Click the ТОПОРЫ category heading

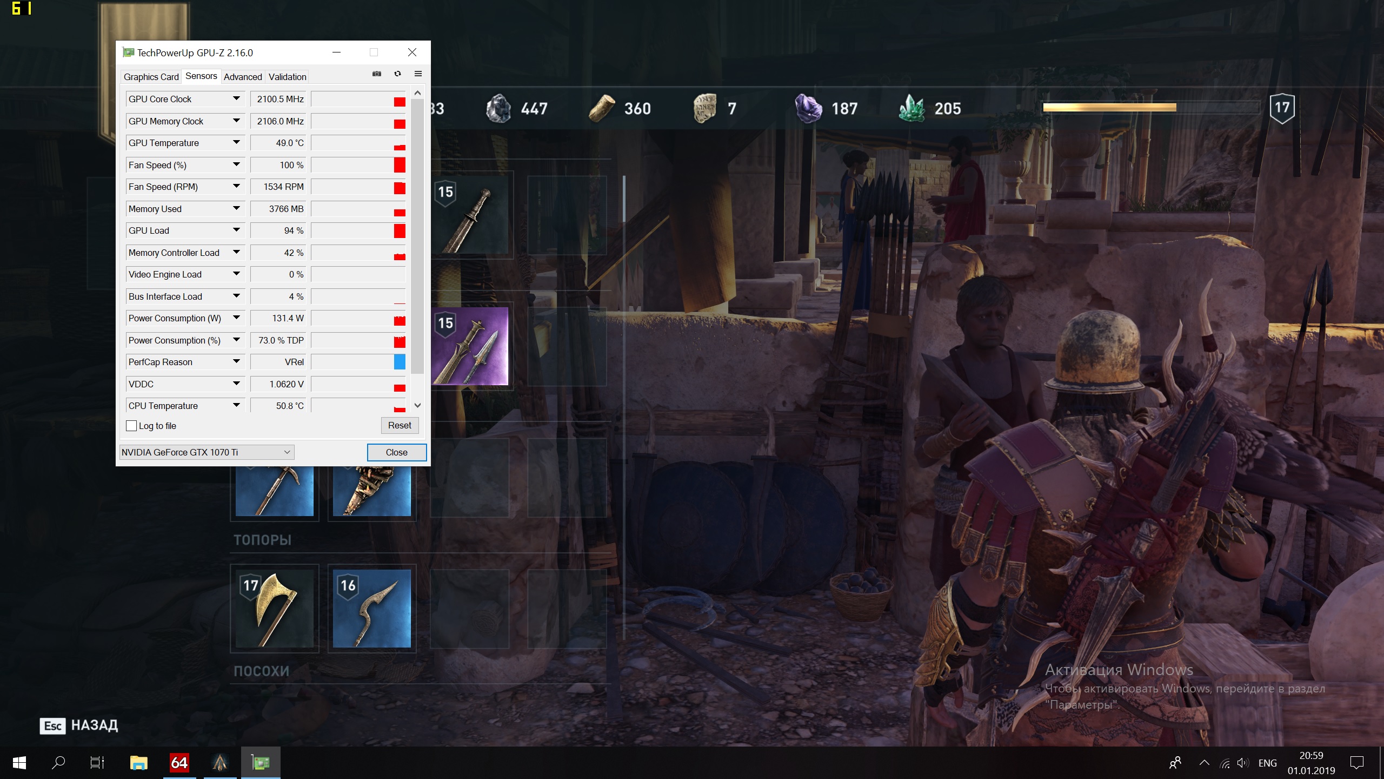click(262, 540)
